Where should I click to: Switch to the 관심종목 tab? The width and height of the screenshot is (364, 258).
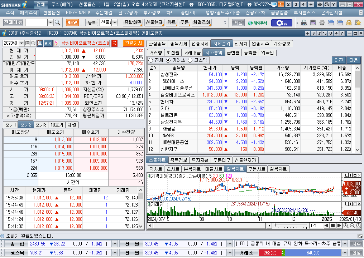point(157,44)
